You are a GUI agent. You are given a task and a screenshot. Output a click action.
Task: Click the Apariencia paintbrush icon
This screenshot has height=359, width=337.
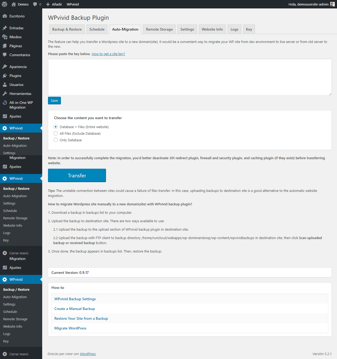5,67
